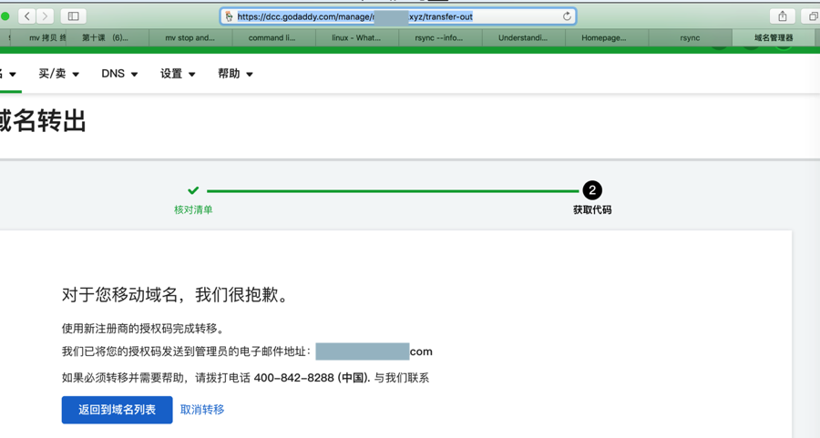
Task: Toggle the Safari sidebar button
Action: click(x=73, y=16)
